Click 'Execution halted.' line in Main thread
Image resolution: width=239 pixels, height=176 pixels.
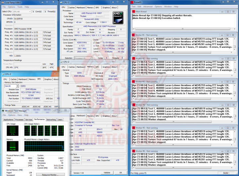click(x=171, y=18)
